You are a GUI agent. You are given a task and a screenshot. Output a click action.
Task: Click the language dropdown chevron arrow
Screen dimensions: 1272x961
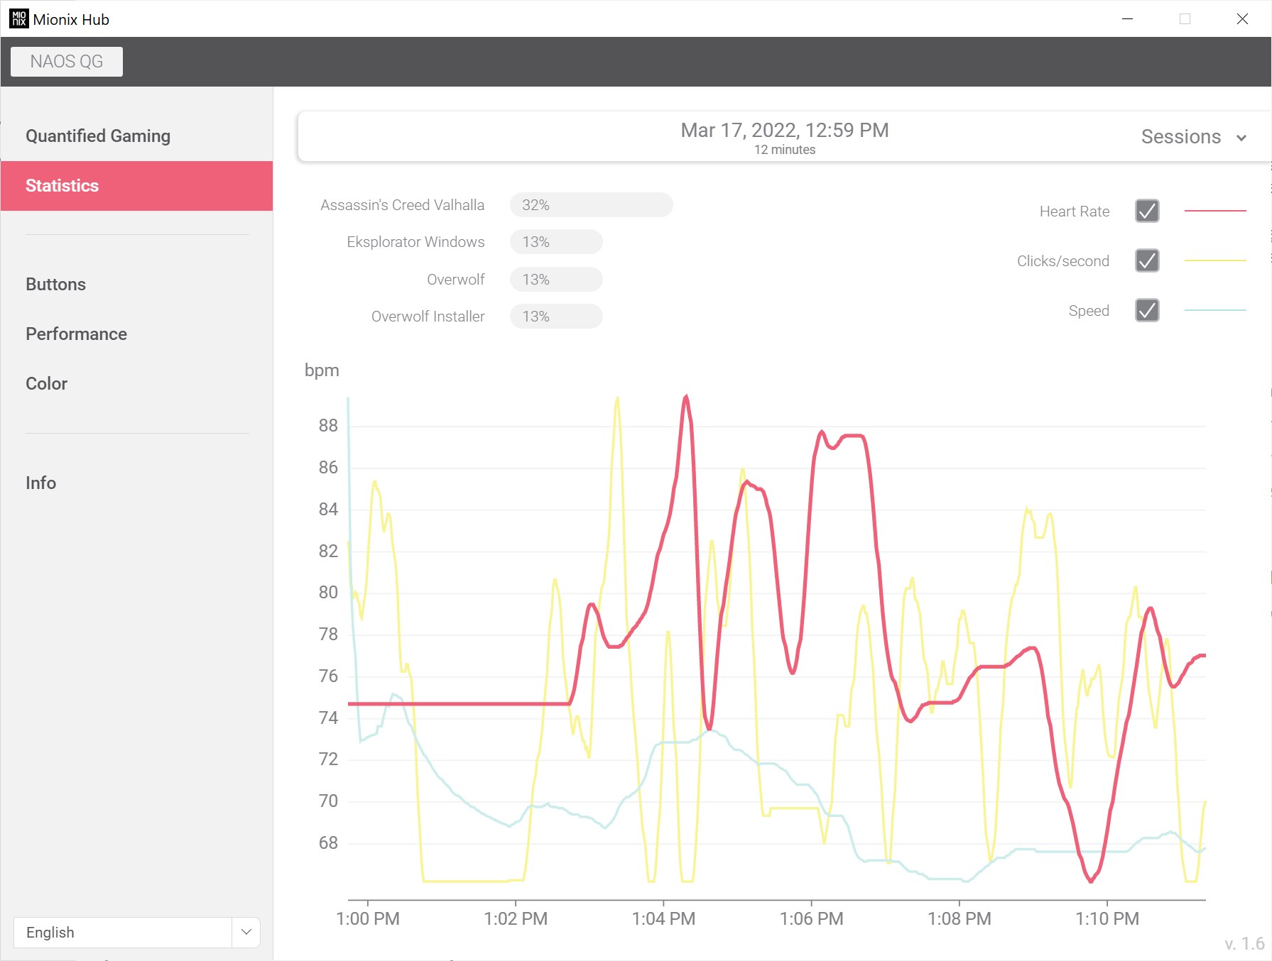tap(246, 932)
